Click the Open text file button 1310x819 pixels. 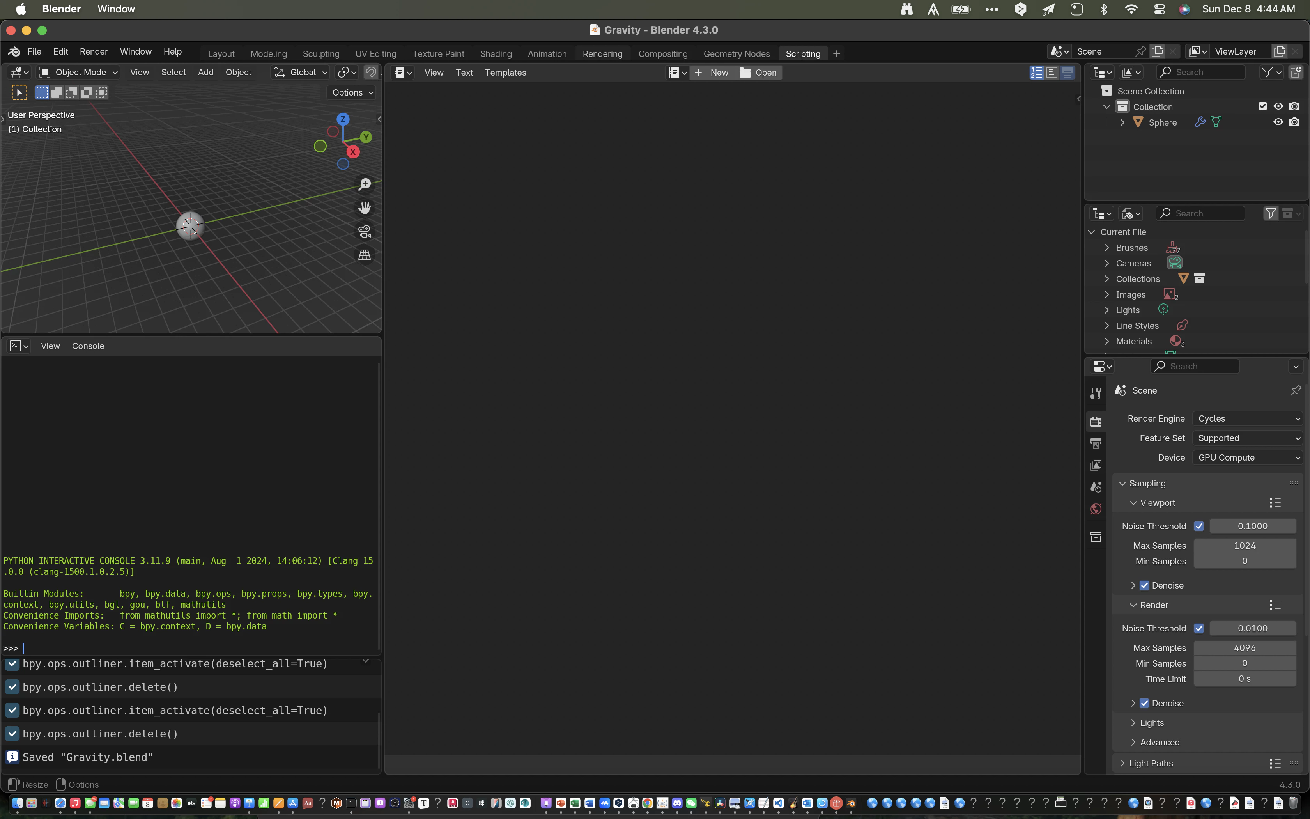tap(759, 73)
